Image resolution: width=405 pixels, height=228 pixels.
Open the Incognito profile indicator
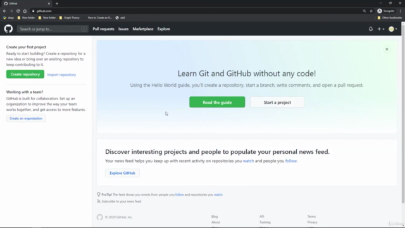[x=386, y=11]
